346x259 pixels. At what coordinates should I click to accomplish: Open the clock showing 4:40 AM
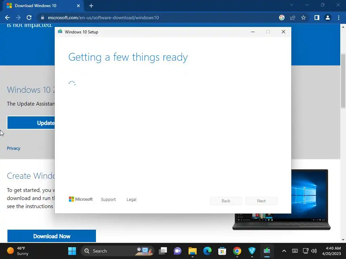point(331,251)
